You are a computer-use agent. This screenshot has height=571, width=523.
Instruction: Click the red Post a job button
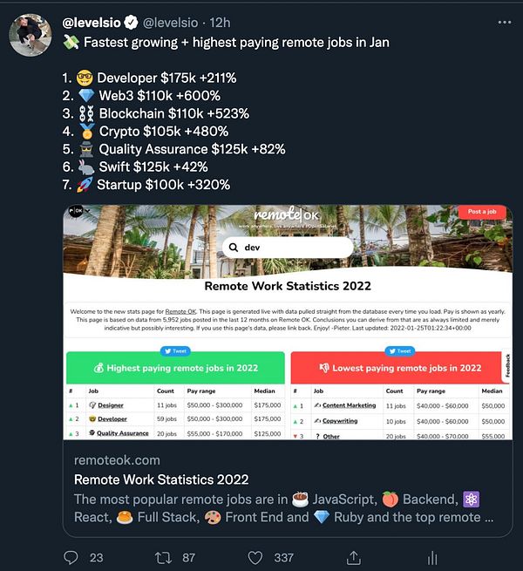coord(482,212)
